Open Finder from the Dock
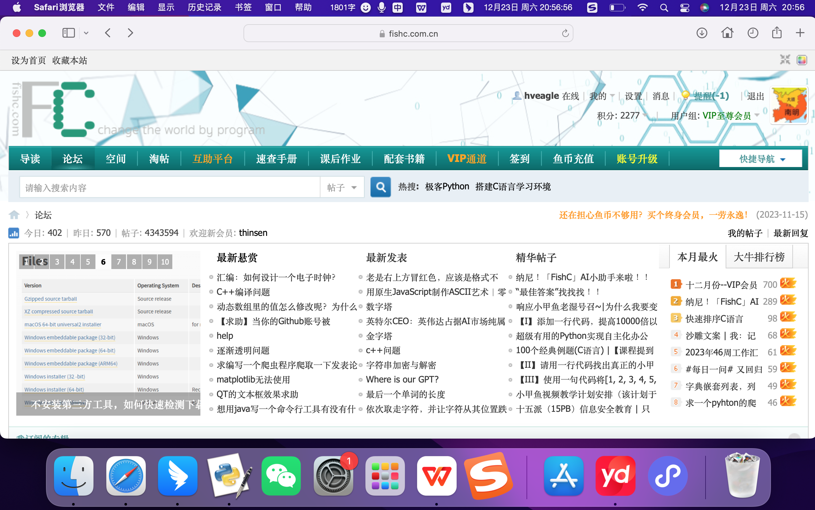The height and width of the screenshot is (510, 815). coord(74,476)
